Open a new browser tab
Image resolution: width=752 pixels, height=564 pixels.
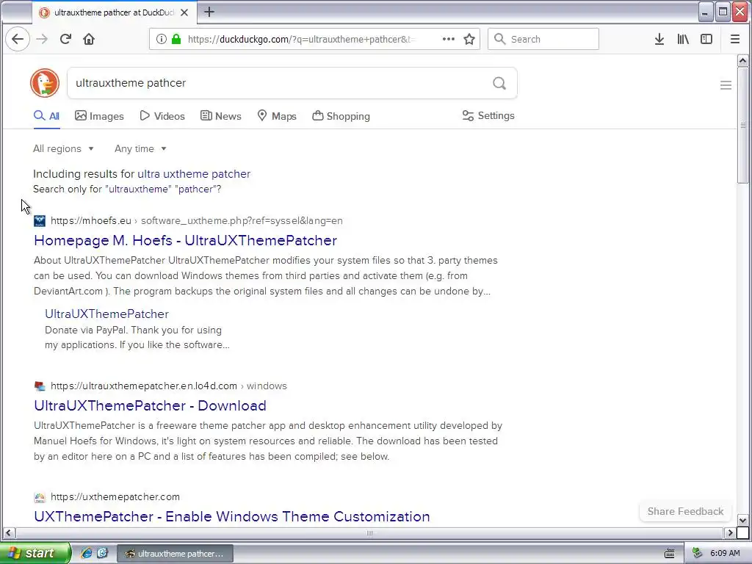point(209,12)
